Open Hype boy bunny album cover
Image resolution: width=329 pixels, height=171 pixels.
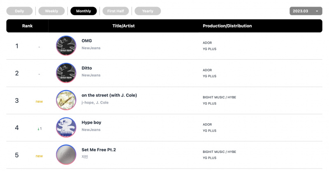coord(66,127)
